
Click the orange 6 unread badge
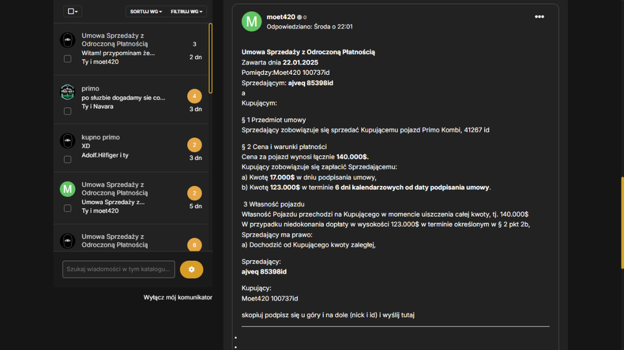[x=195, y=245]
